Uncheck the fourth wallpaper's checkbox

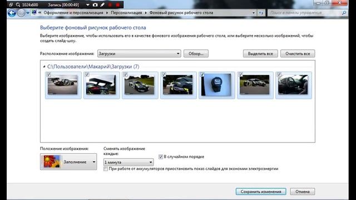(x=164, y=74)
